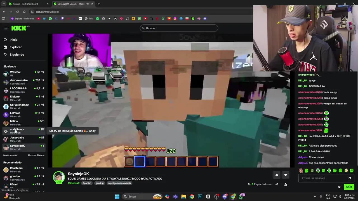358x201 pixels.
Task: Click the Kick logo
Action: 20,28
